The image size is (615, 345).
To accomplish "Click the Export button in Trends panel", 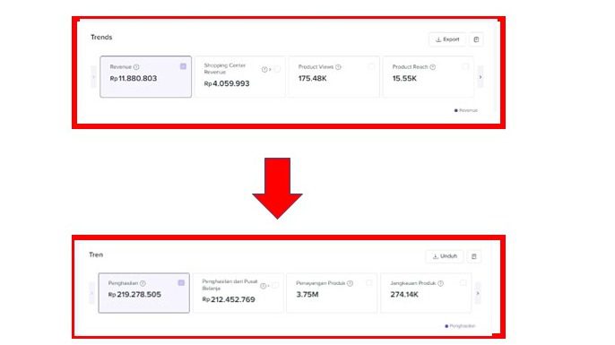I will tap(447, 39).
